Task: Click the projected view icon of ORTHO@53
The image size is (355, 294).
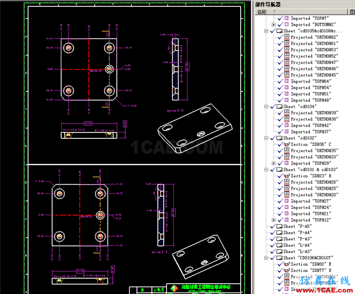Action: tap(286, 50)
